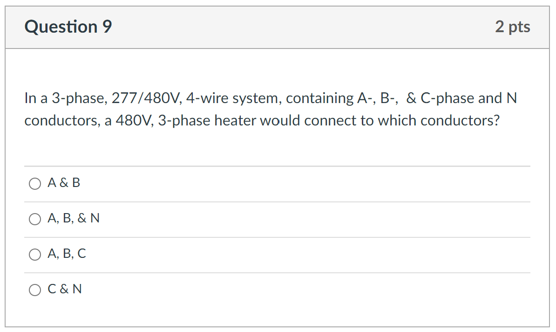The height and width of the screenshot is (332, 556).
Task: Click the circle next to "C & N"
Action: 35,290
